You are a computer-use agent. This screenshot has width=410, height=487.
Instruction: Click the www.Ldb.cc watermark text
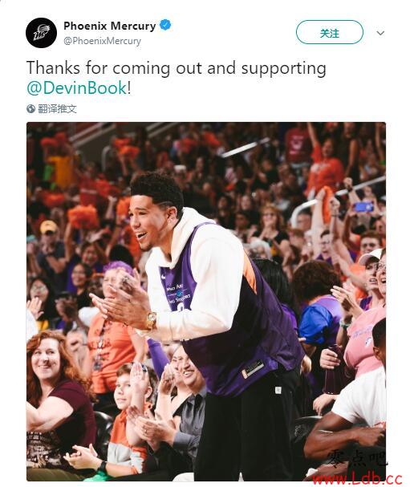click(357, 479)
